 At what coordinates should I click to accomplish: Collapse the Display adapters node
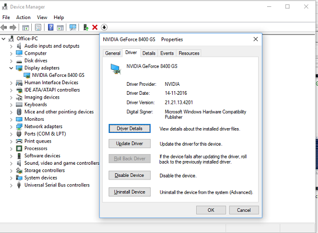(11, 68)
